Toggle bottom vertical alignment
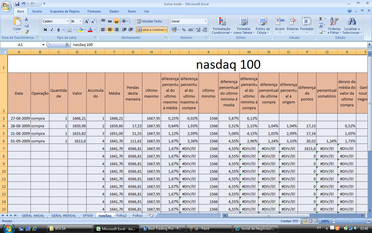This screenshot has width=372, height=233. click(x=116, y=21)
